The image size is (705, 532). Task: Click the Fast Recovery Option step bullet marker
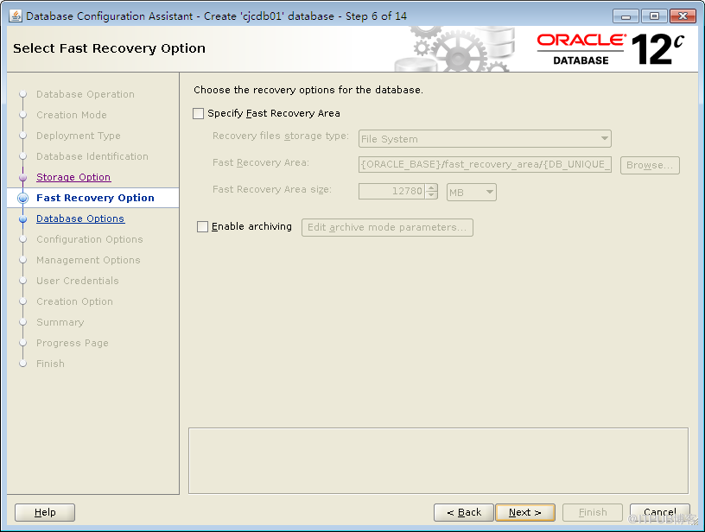pyautogui.click(x=23, y=198)
